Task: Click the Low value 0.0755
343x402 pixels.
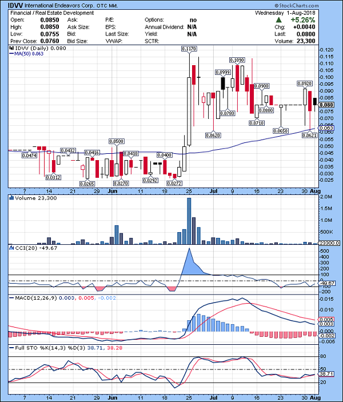Action: (x=50, y=34)
